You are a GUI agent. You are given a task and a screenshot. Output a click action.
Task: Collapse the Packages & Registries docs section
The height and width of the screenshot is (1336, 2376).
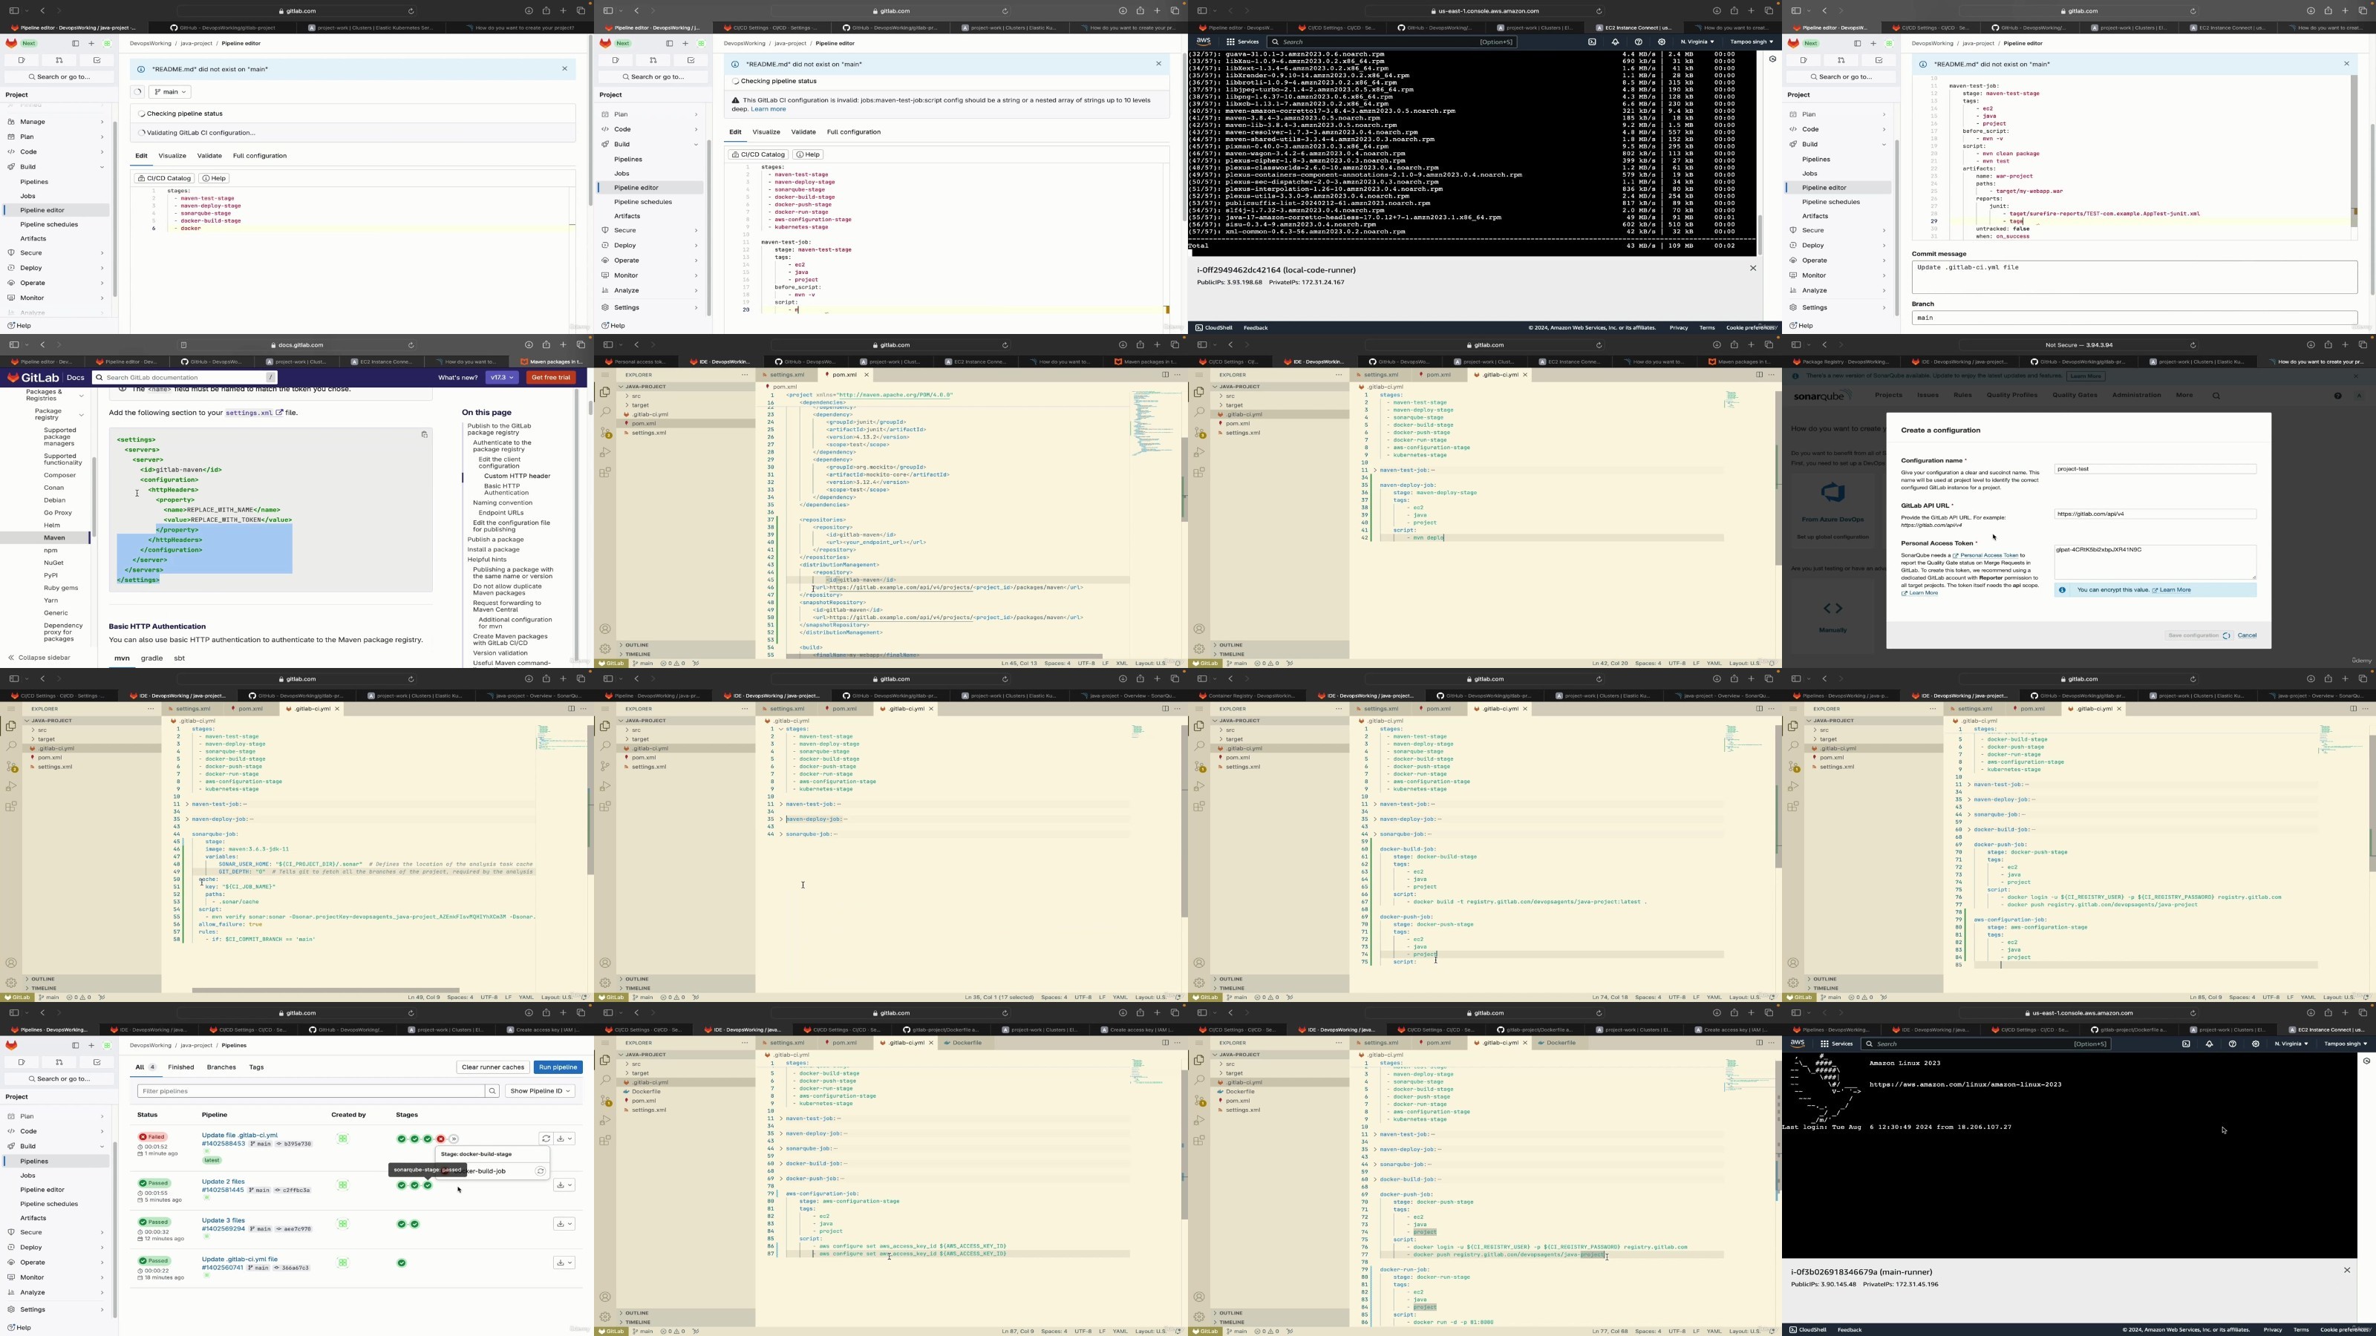[x=81, y=396]
